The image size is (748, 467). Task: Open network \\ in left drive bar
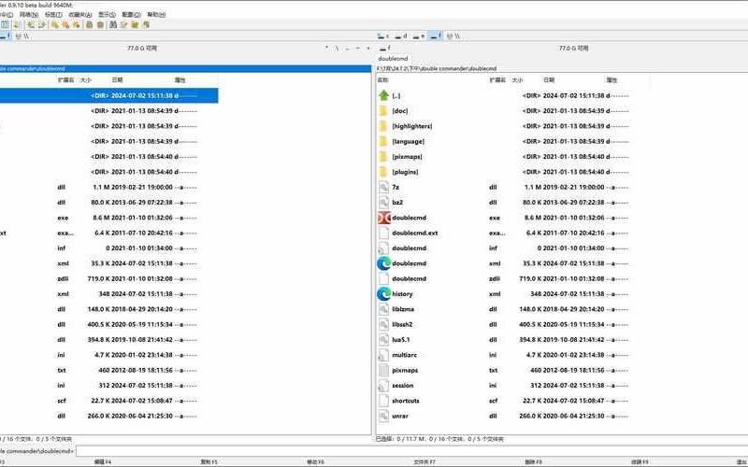pos(22,36)
